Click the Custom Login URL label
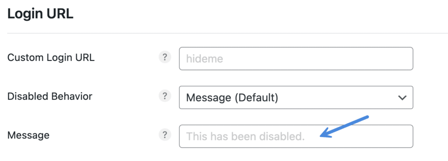This screenshot has width=448, height=161. coord(51,57)
